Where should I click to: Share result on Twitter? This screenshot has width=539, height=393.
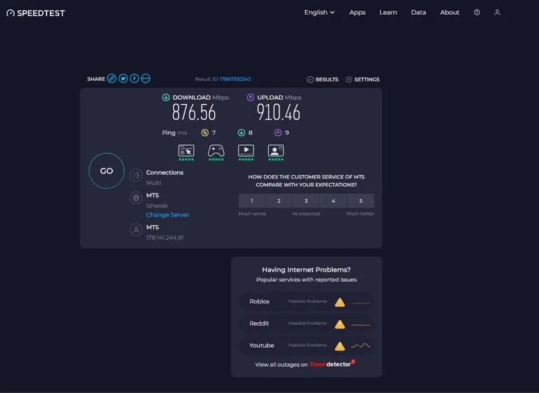pos(123,79)
